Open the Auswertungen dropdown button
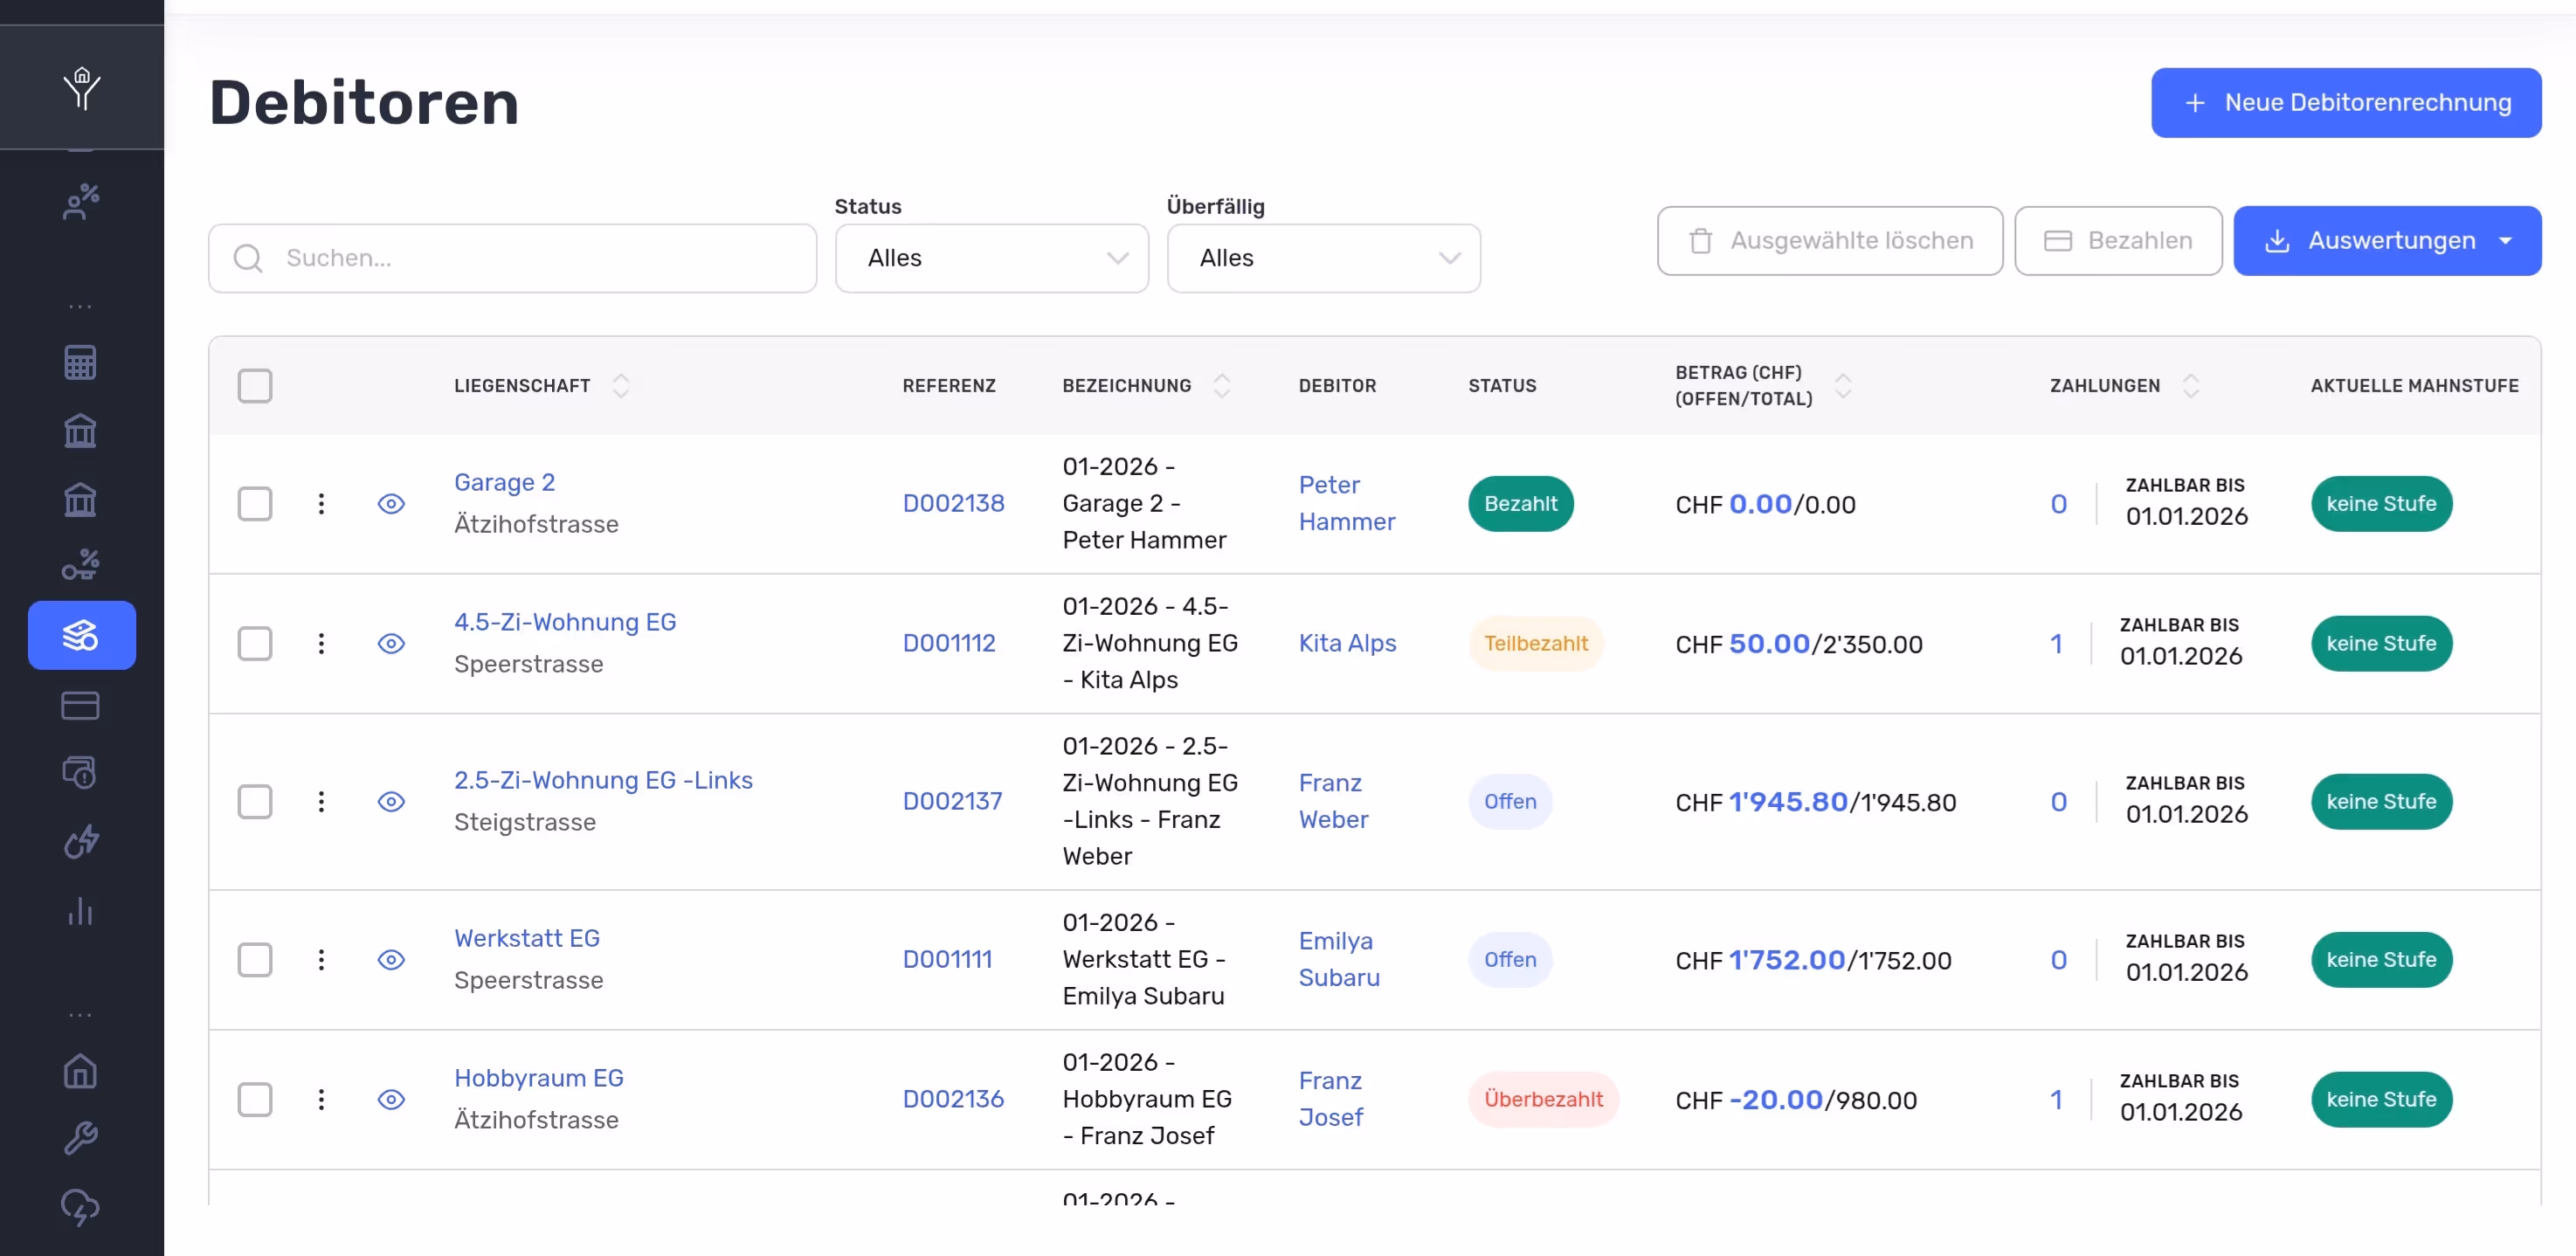 tap(2387, 241)
